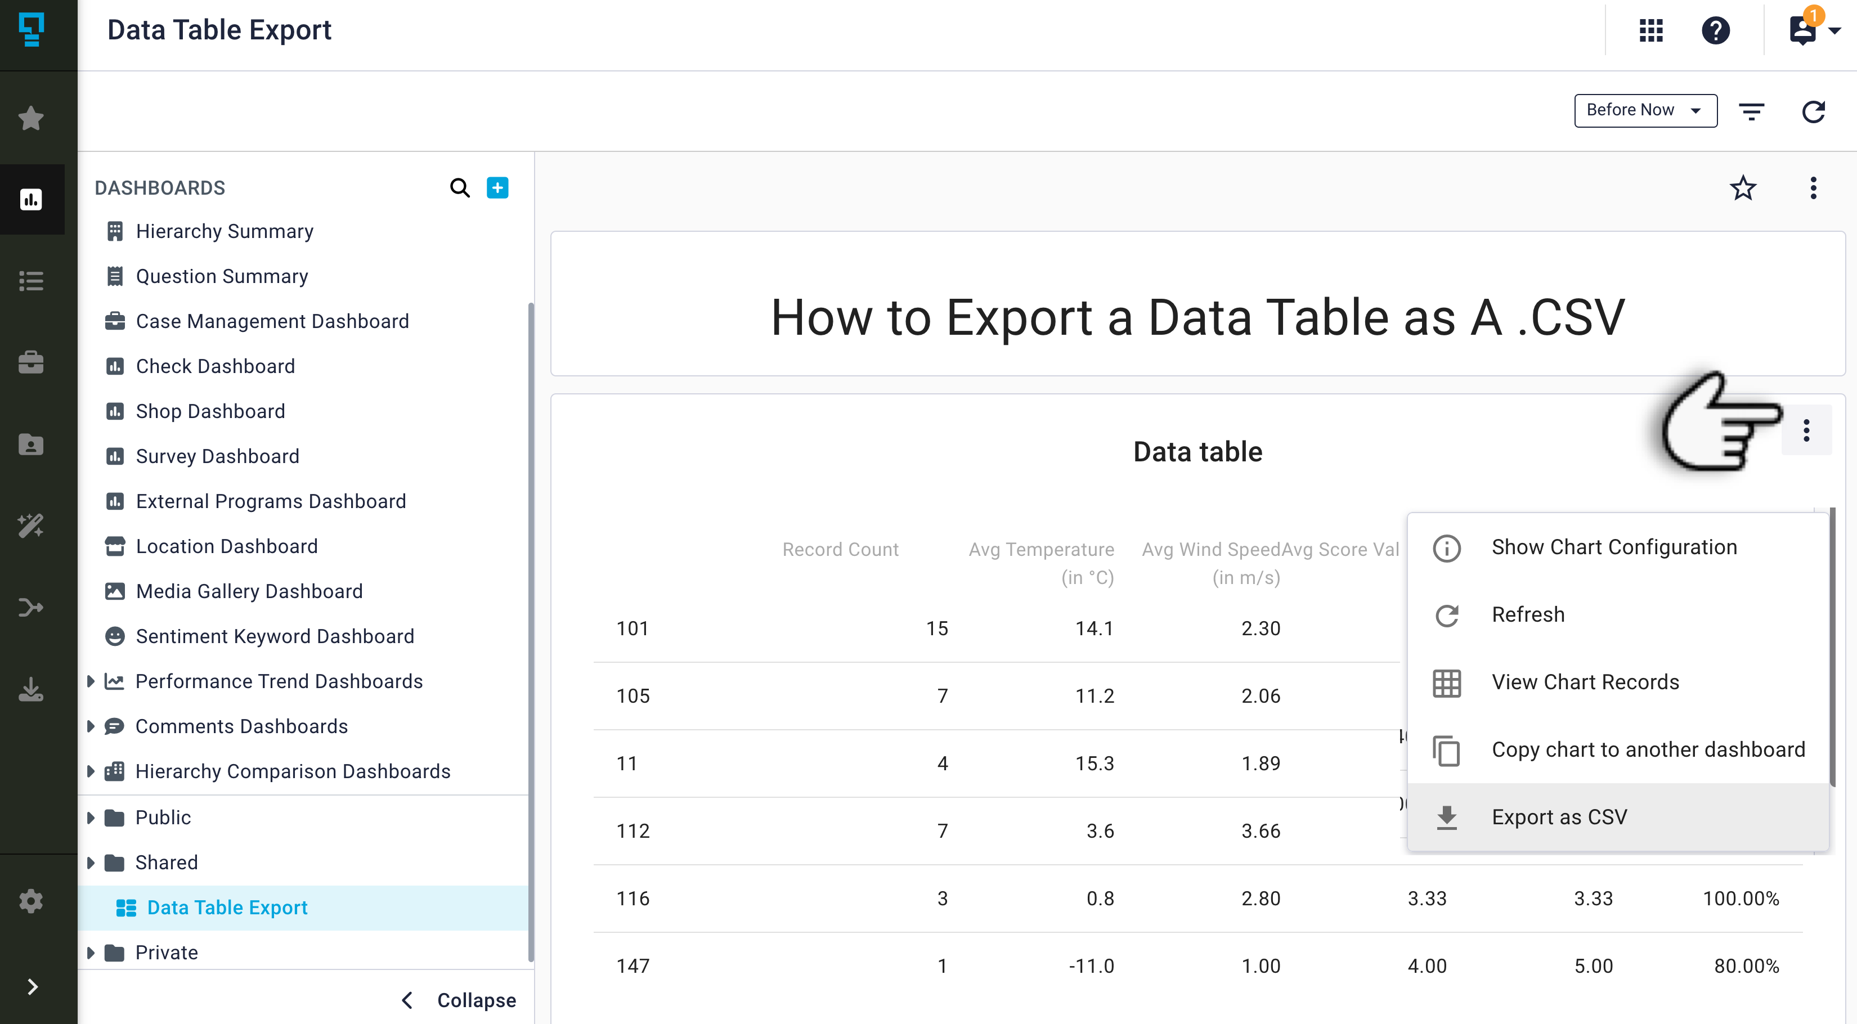Add a new dashboard with plus button
This screenshot has height=1024, width=1857.
coord(497,187)
